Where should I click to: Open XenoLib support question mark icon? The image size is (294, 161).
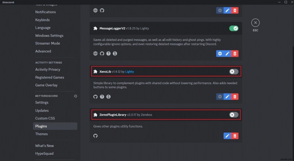[x=102, y=97]
